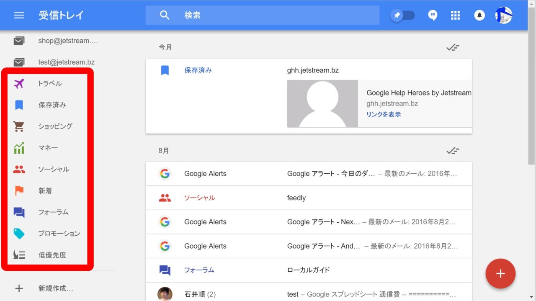536x301 pixels.
Task: Click the saved link profile thumbnail
Action: [x=322, y=103]
